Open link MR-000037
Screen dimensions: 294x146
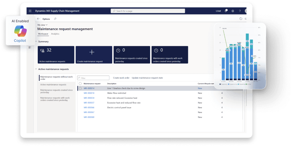click(x=89, y=103)
